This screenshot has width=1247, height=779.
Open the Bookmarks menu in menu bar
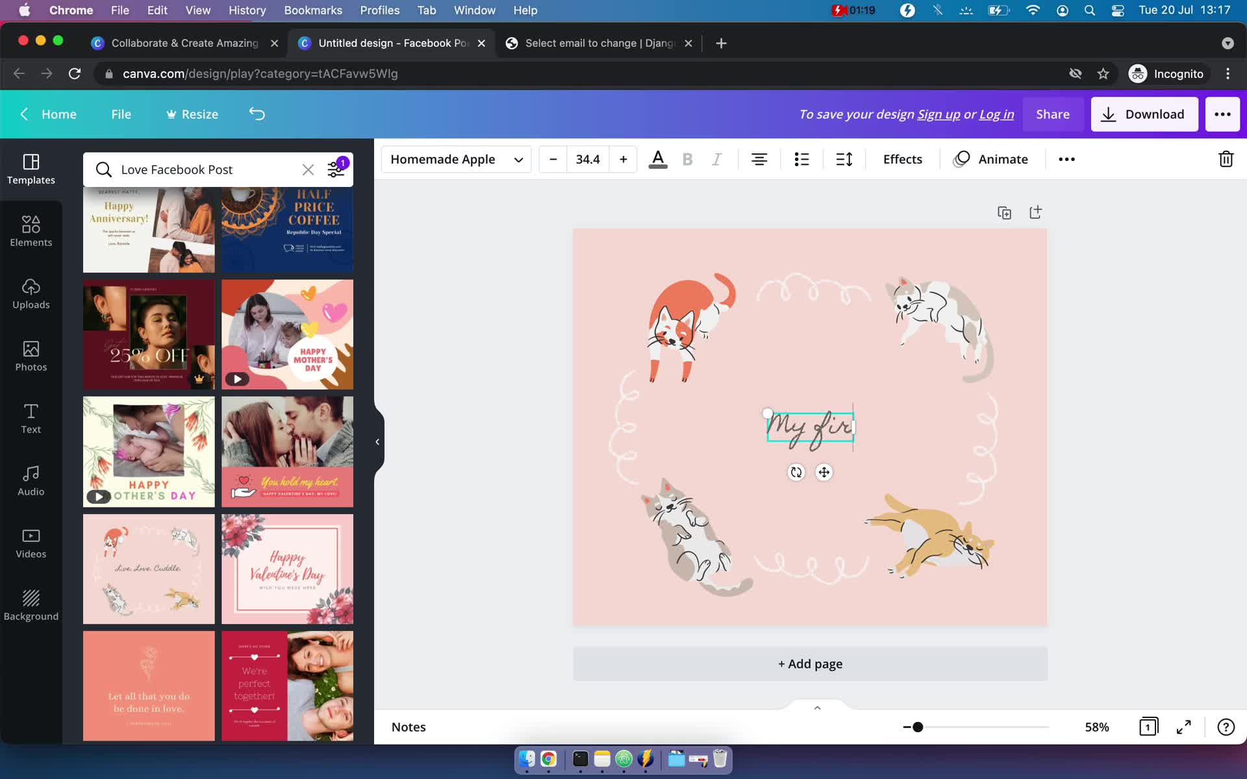click(x=313, y=10)
